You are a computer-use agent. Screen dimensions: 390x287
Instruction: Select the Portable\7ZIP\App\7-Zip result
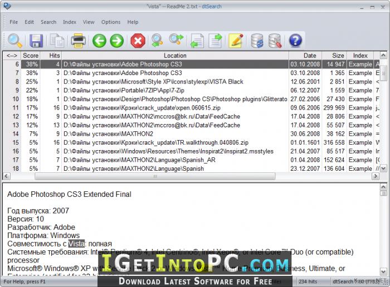[192, 90]
